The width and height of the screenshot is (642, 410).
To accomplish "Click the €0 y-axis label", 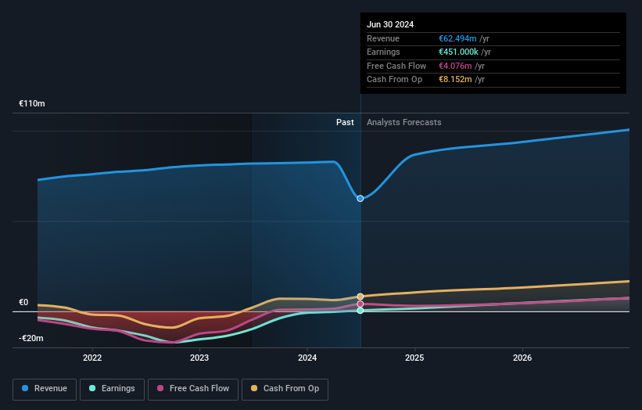I will pos(23,302).
